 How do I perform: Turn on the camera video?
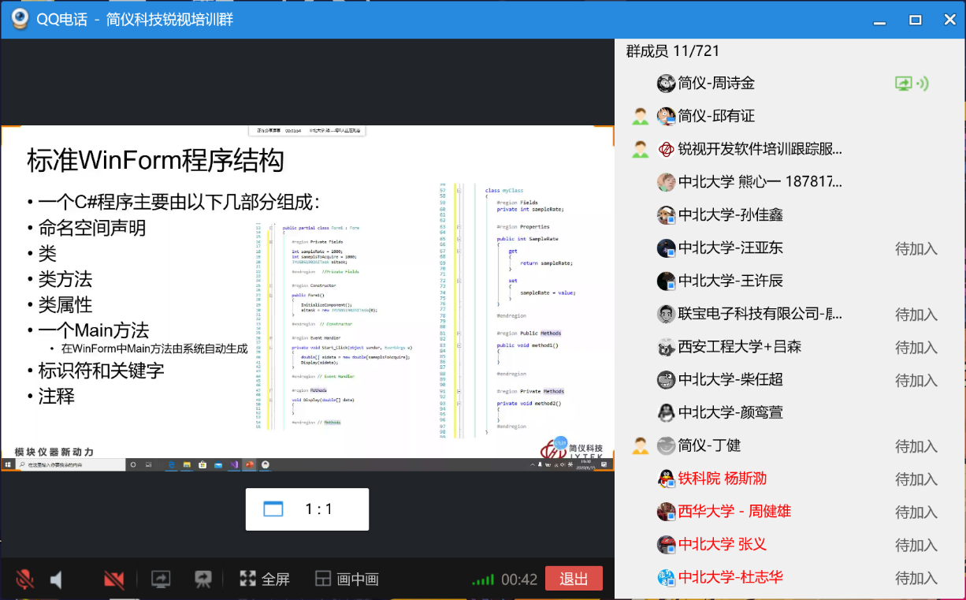(114, 580)
